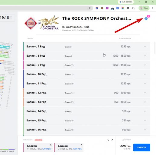
Task: Select the Балкон, 9 Ряд sector name
Action: click(x=36, y=65)
